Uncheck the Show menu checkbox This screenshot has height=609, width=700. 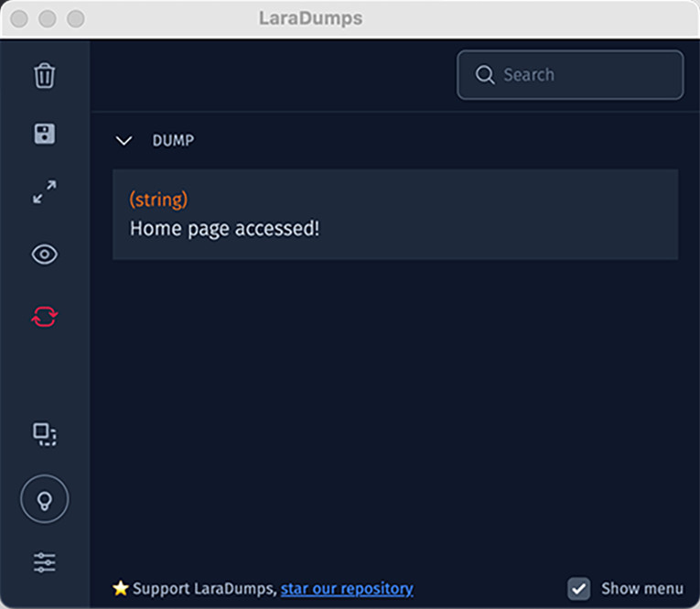[x=578, y=589]
